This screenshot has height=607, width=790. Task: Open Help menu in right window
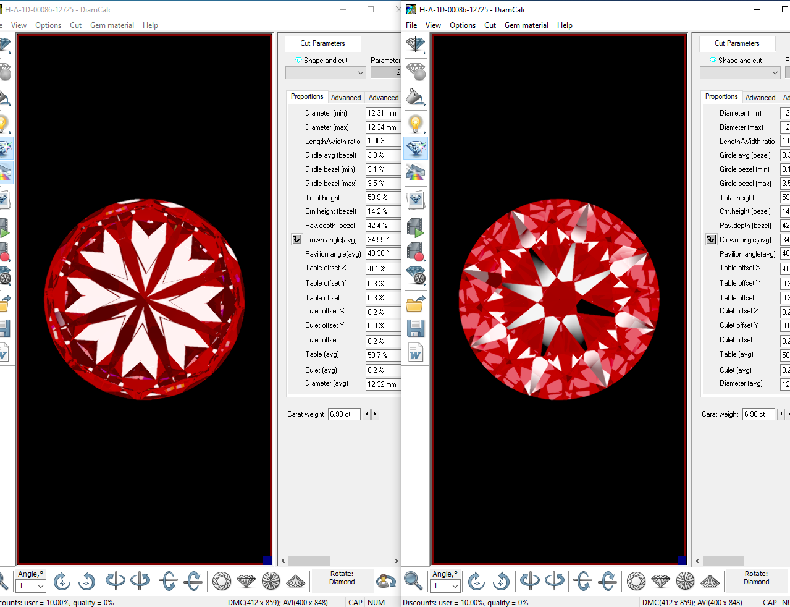tap(565, 25)
